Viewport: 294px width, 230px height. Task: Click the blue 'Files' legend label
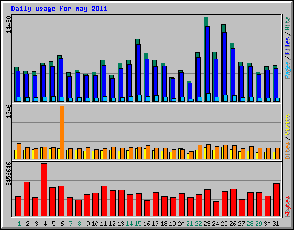[x=288, y=46]
